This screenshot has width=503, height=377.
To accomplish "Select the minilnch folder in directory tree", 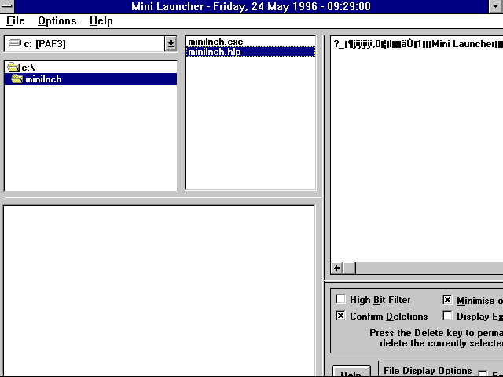I will tap(43, 79).
